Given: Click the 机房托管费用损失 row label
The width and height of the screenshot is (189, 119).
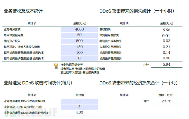Looking at the screenshot, I should 111,53.
